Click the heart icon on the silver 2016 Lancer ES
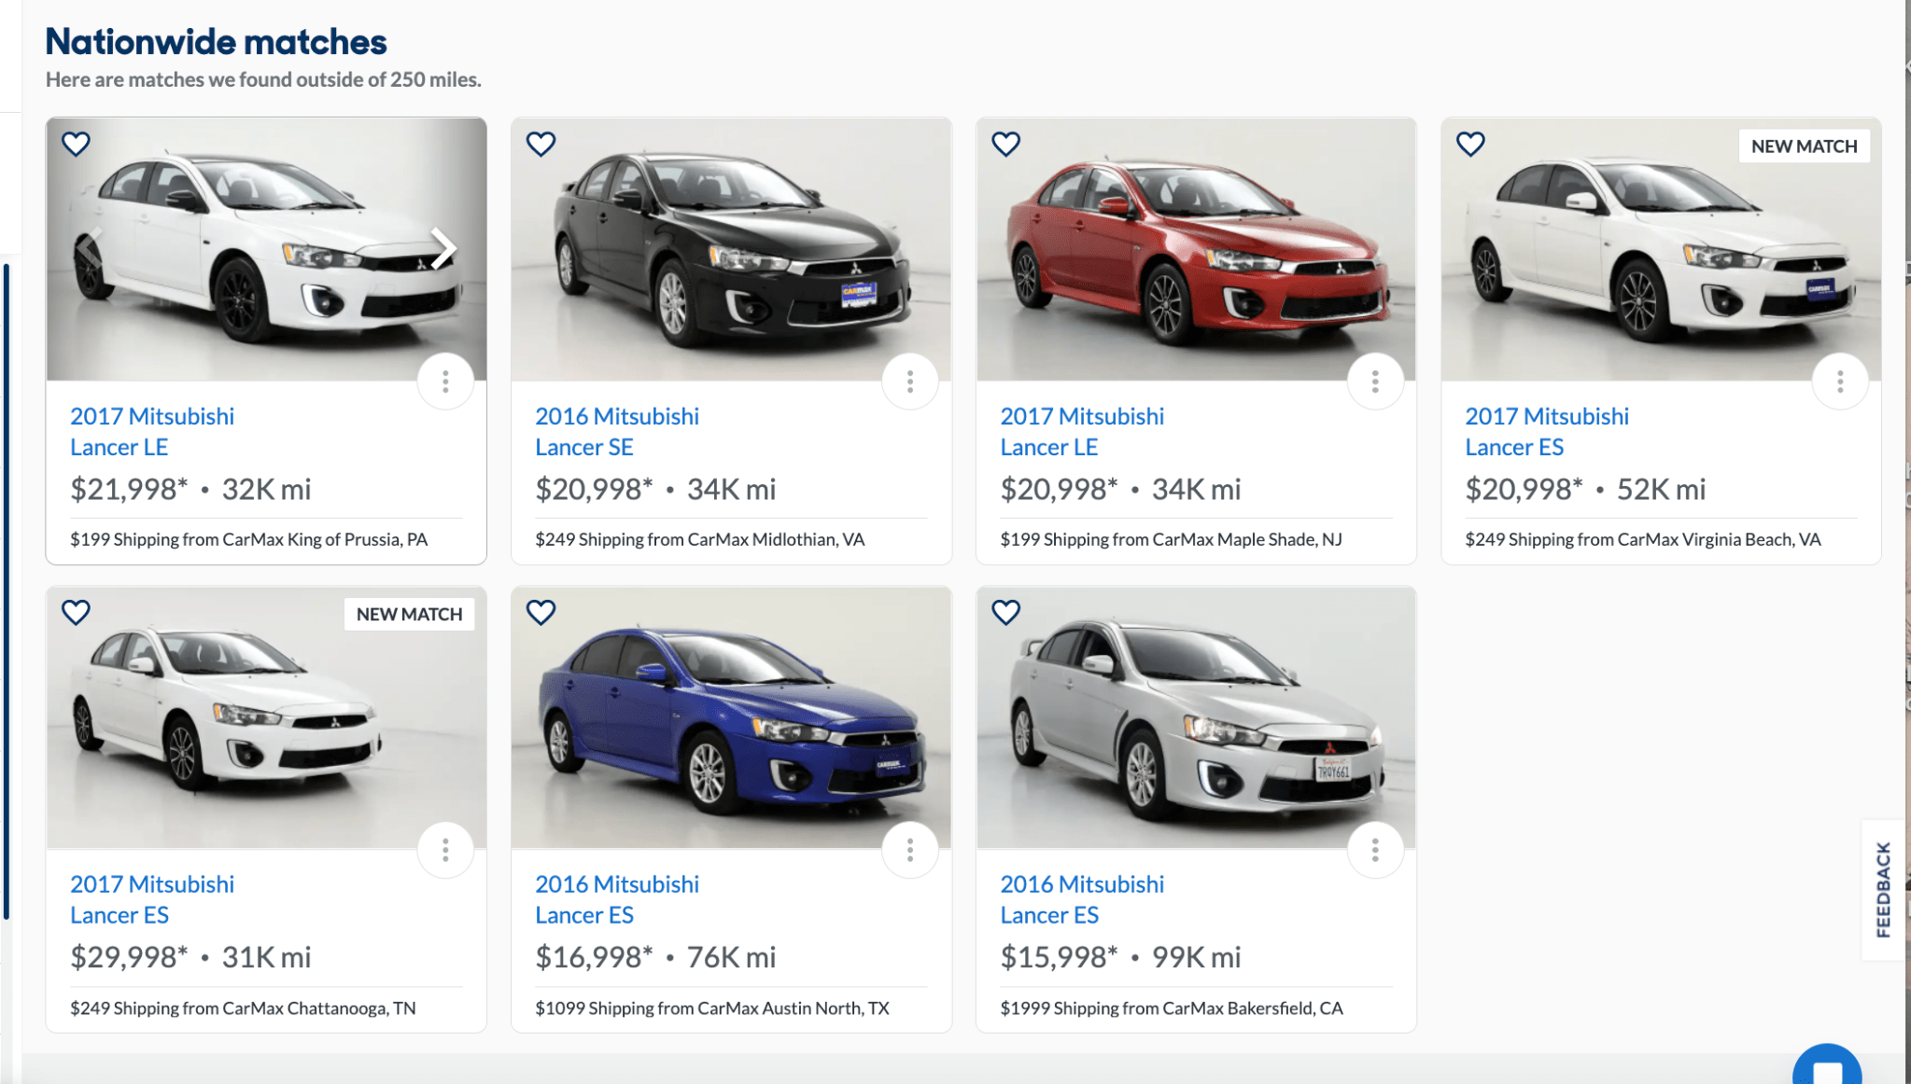 pos(1006,613)
